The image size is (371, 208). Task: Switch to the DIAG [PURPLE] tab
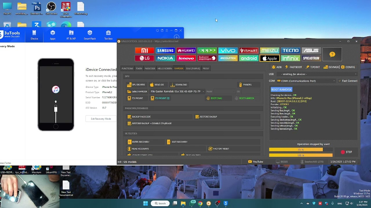[x=193, y=68]
